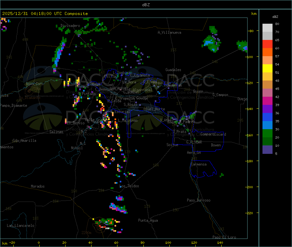Select the 'Punta_Agua' location label
Screen dimensions: 292x247
click(148, 220)
